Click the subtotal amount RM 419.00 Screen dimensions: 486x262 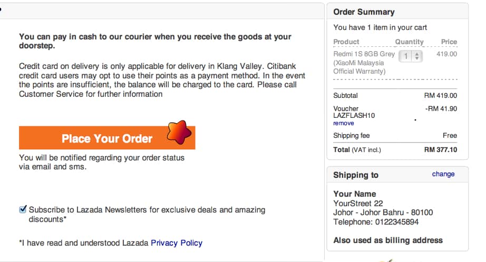tap(440, 96)
